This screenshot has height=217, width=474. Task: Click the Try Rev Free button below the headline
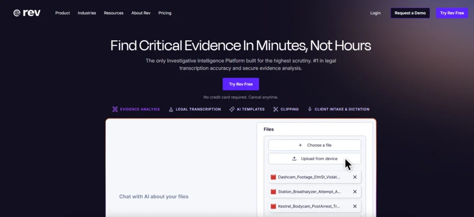[x=241, y=84]
